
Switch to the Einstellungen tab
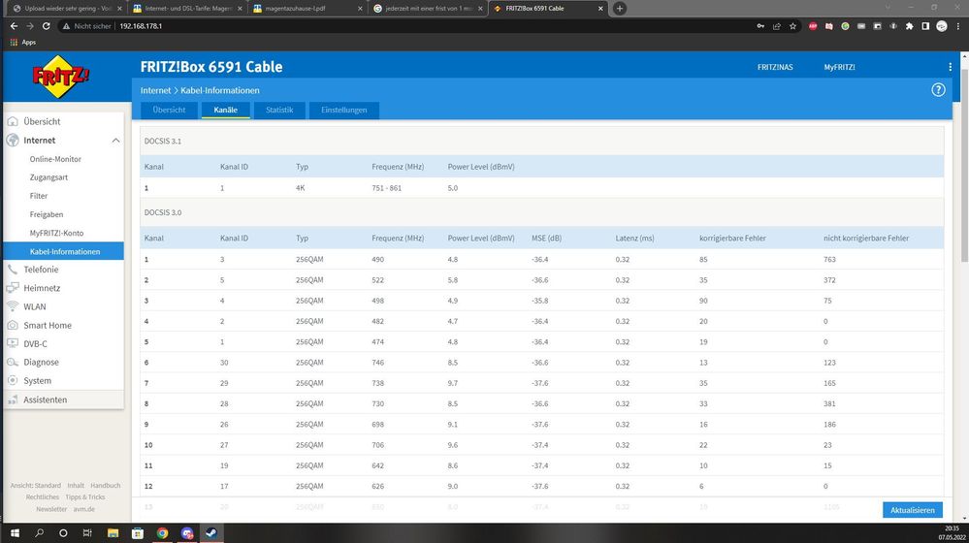(343, 111)
